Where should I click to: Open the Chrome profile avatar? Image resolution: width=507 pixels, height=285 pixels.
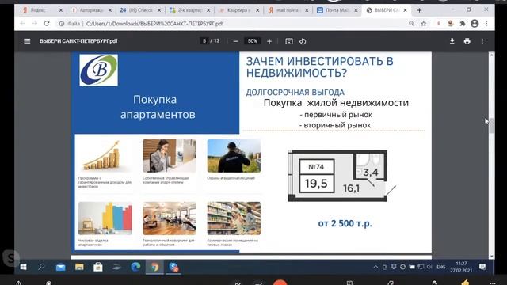[475, 23]
